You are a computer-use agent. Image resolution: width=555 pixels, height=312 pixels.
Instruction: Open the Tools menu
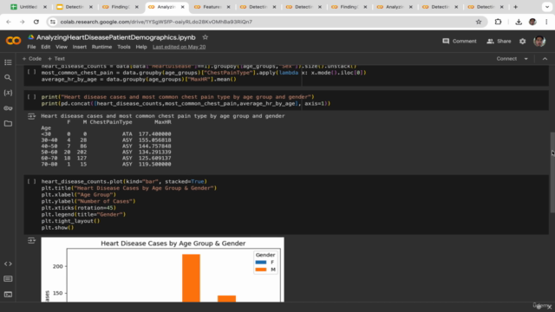click(x=123, y=47)
